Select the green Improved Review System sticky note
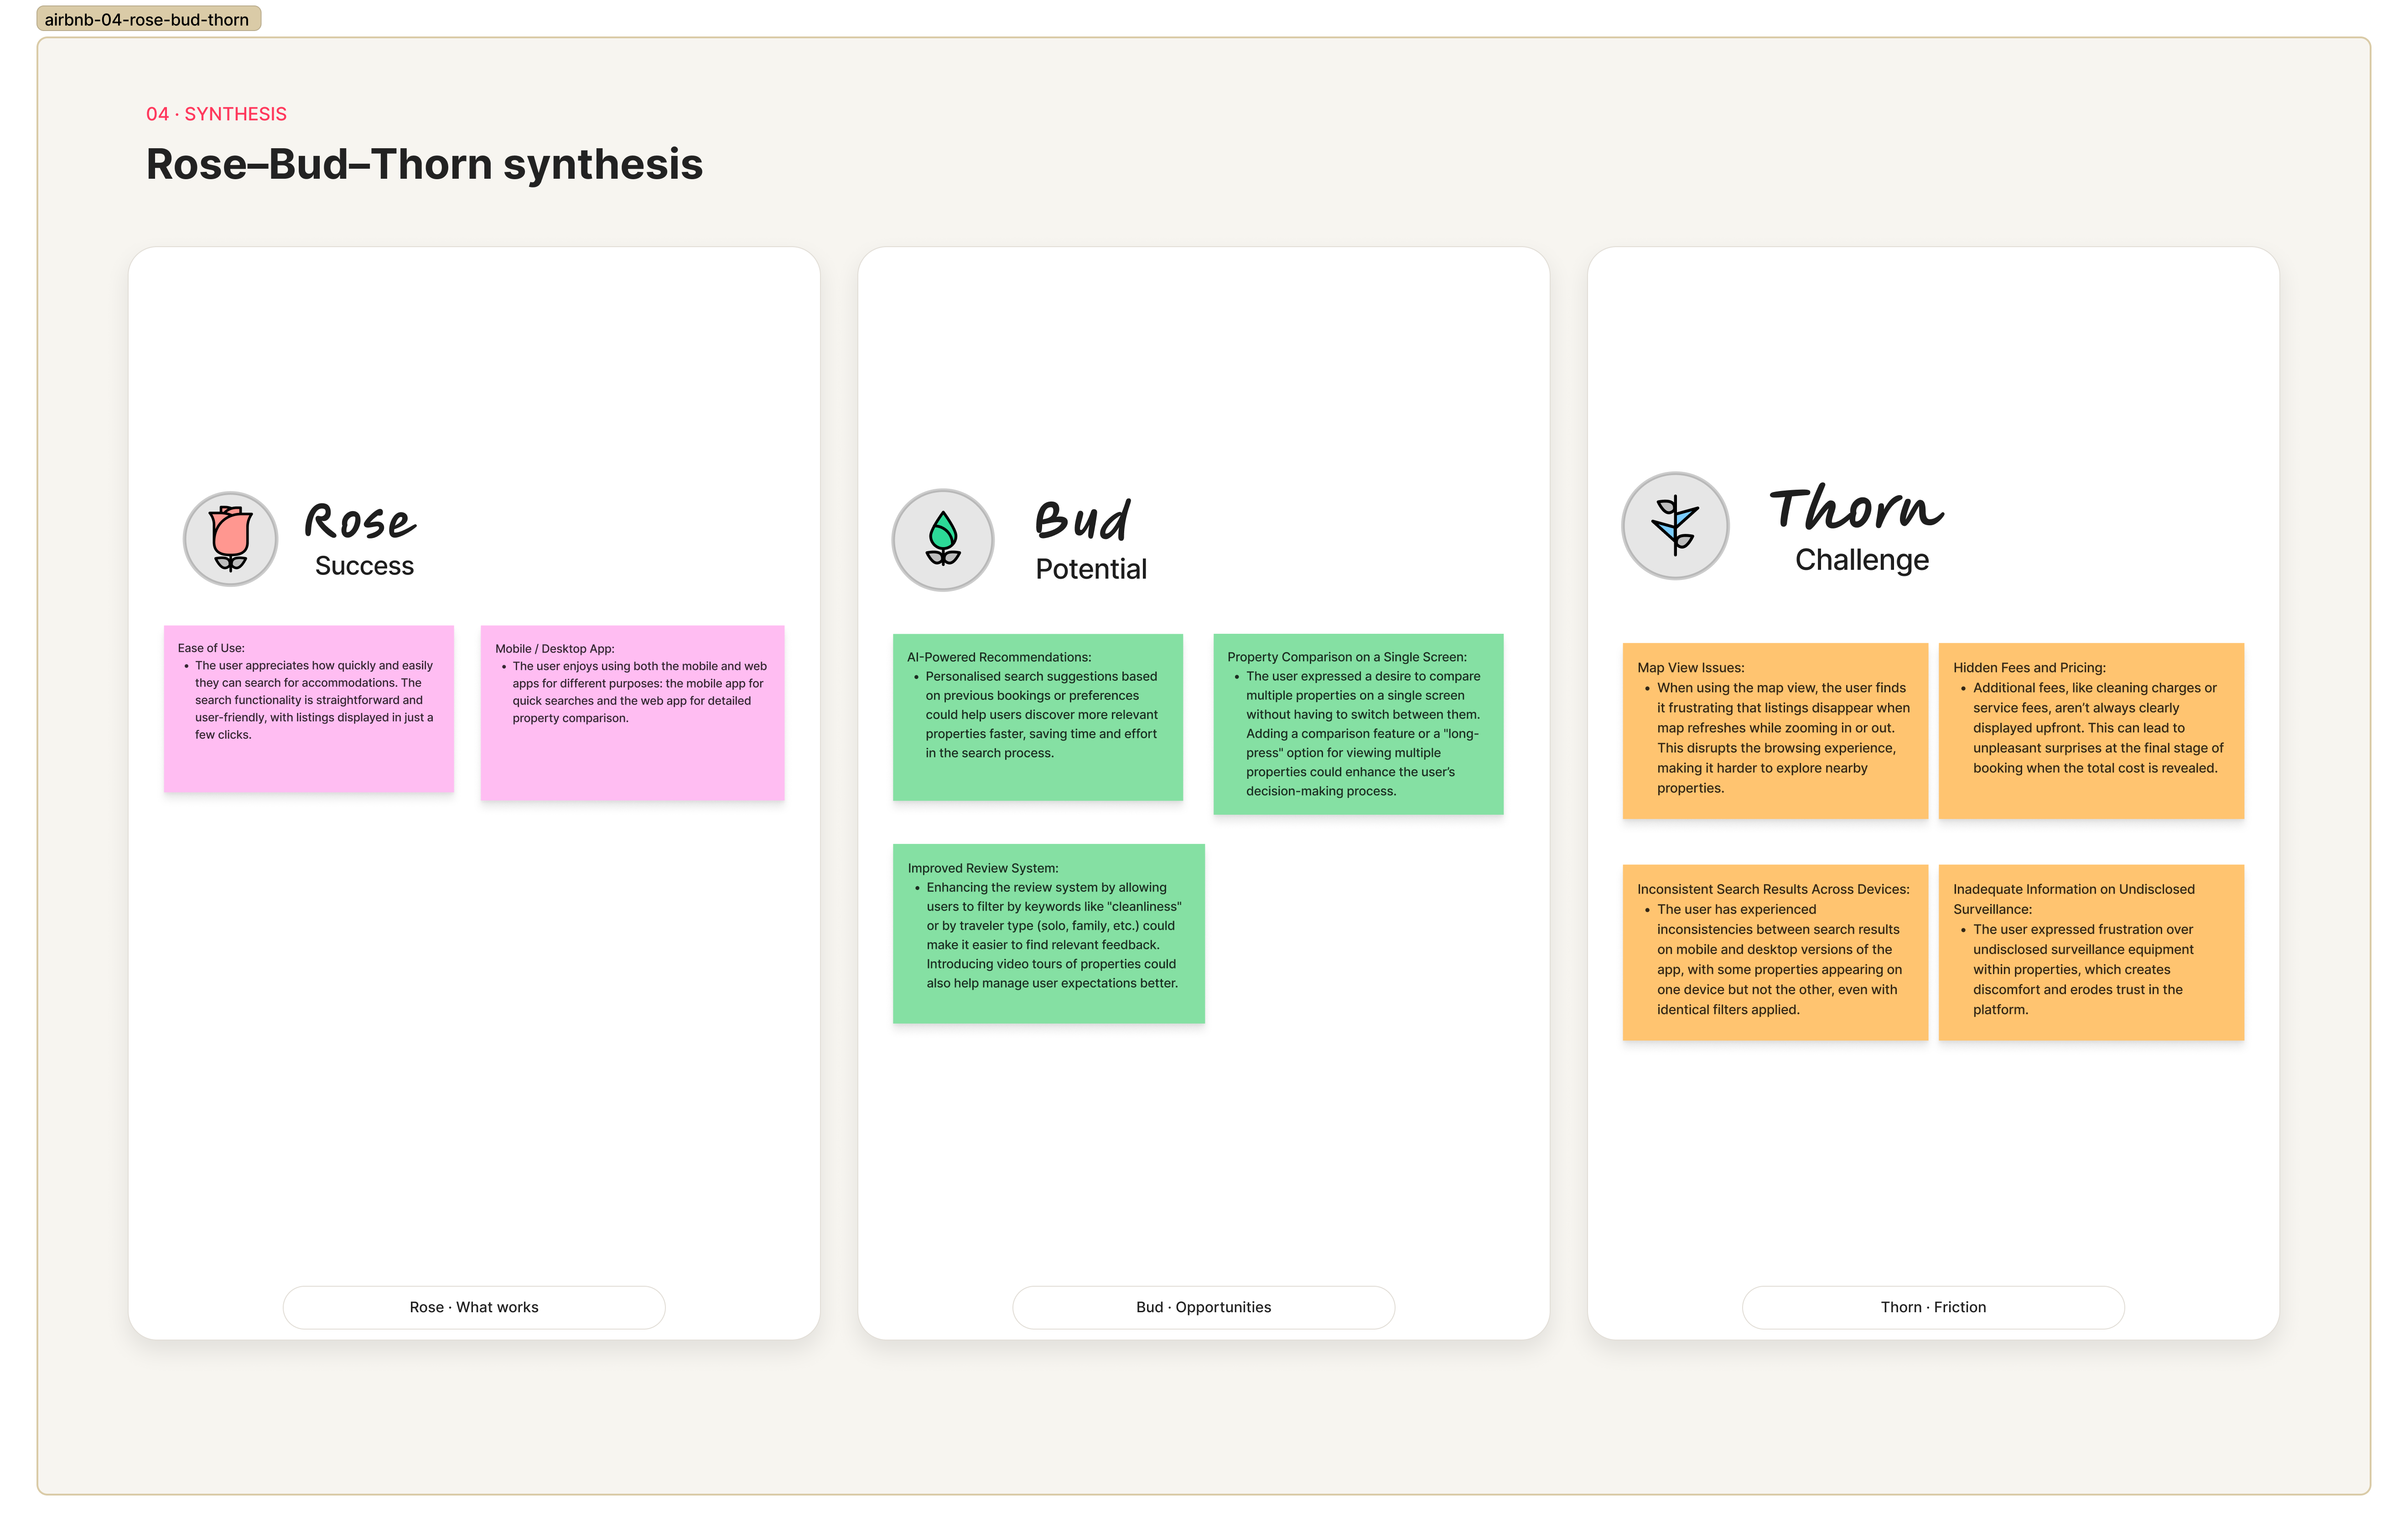The image size is (2408, 1532). tap(1049, 933)
